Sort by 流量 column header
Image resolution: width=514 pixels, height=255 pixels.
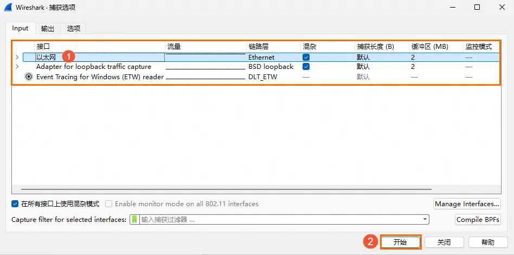click(x=205, y=47)
